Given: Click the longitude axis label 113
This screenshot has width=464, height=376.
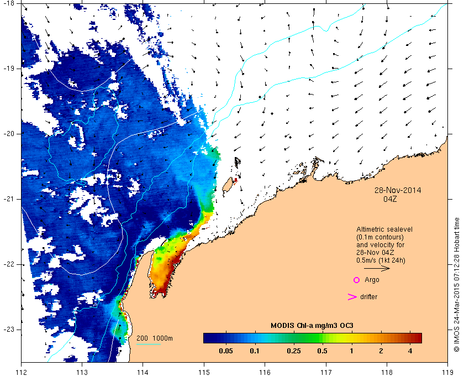Looking at the screenshot, I should pos(82,372).
